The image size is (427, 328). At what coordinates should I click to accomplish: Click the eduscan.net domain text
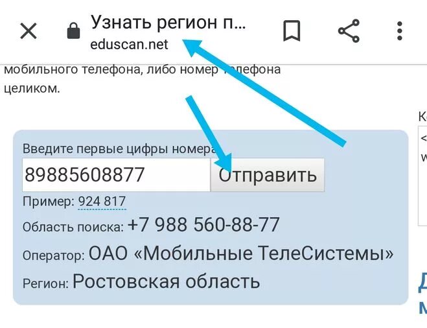pyautogui.click(x=129, y=44)
